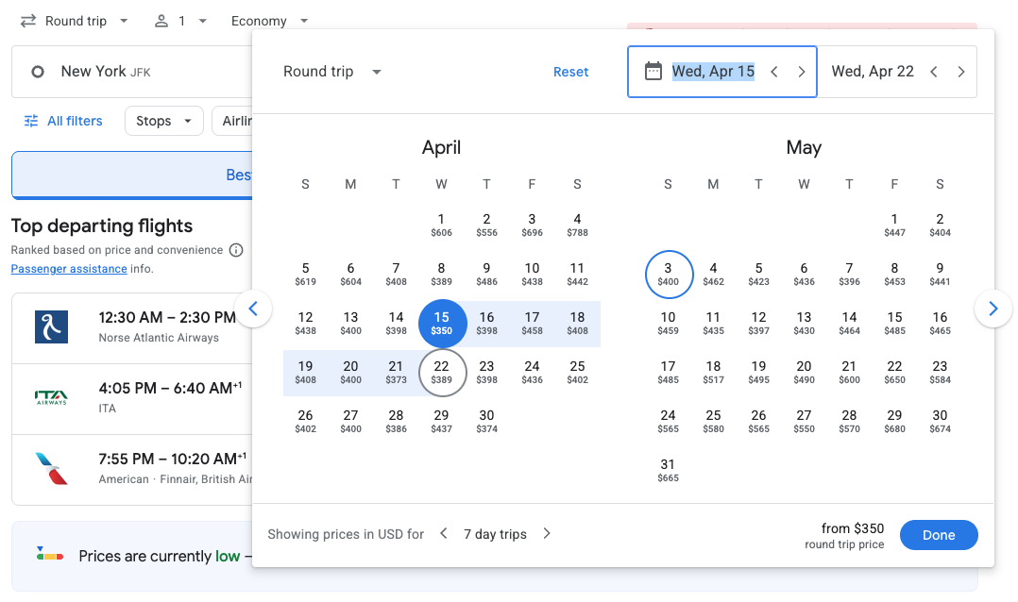Open the Passenger assistance link
Screen dimensions: 1018x602
(68, 268)
